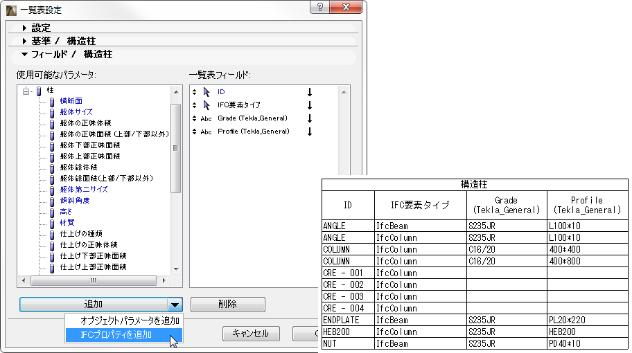Screen dimensions: 632x353
Task: Select the 仕上げ下部正味面積 parameter
Action: [93, 255]
